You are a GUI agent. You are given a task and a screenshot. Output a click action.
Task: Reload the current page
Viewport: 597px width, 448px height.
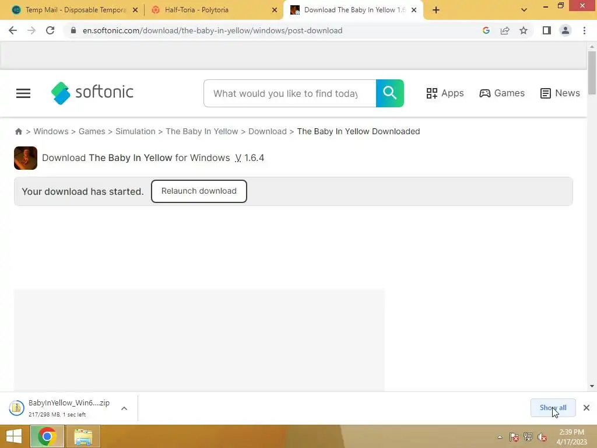tap(50, 30)
